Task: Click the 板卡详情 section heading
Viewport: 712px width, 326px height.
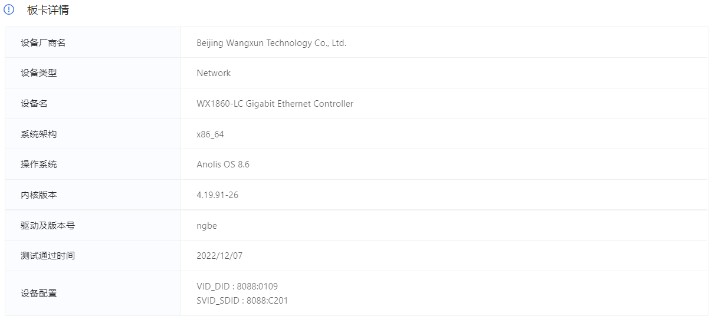Action: click(x=48, y=10)
